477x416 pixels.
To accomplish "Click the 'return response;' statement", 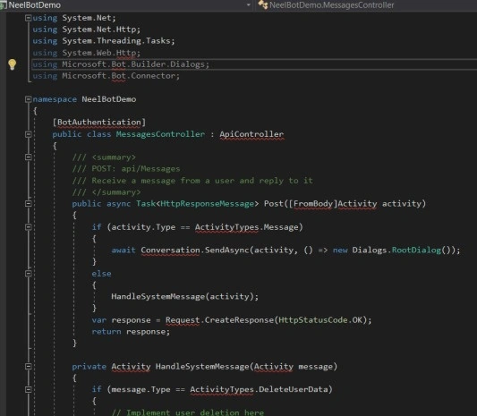I will pos(131,332).
